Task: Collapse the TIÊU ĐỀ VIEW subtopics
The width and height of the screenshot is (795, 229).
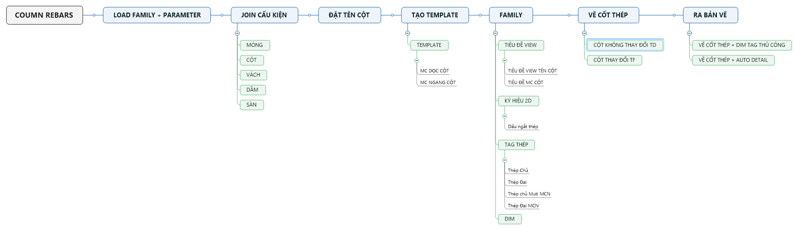Action: coord(505,60)
